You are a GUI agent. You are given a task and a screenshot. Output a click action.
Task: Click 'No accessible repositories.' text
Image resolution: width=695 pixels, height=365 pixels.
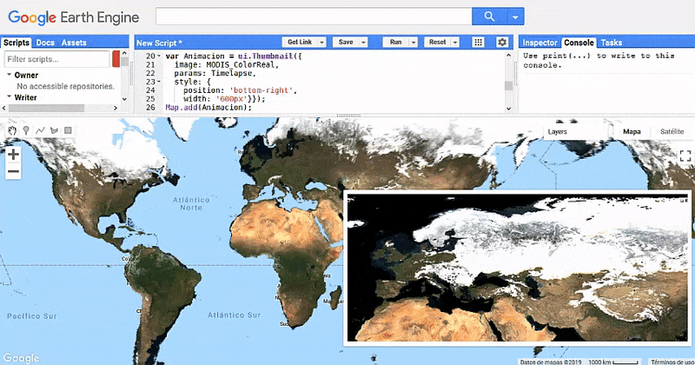(66, 86)
